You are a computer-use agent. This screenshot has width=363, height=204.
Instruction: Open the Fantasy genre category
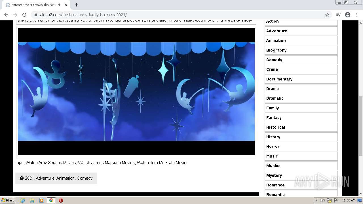pos(301,118)
